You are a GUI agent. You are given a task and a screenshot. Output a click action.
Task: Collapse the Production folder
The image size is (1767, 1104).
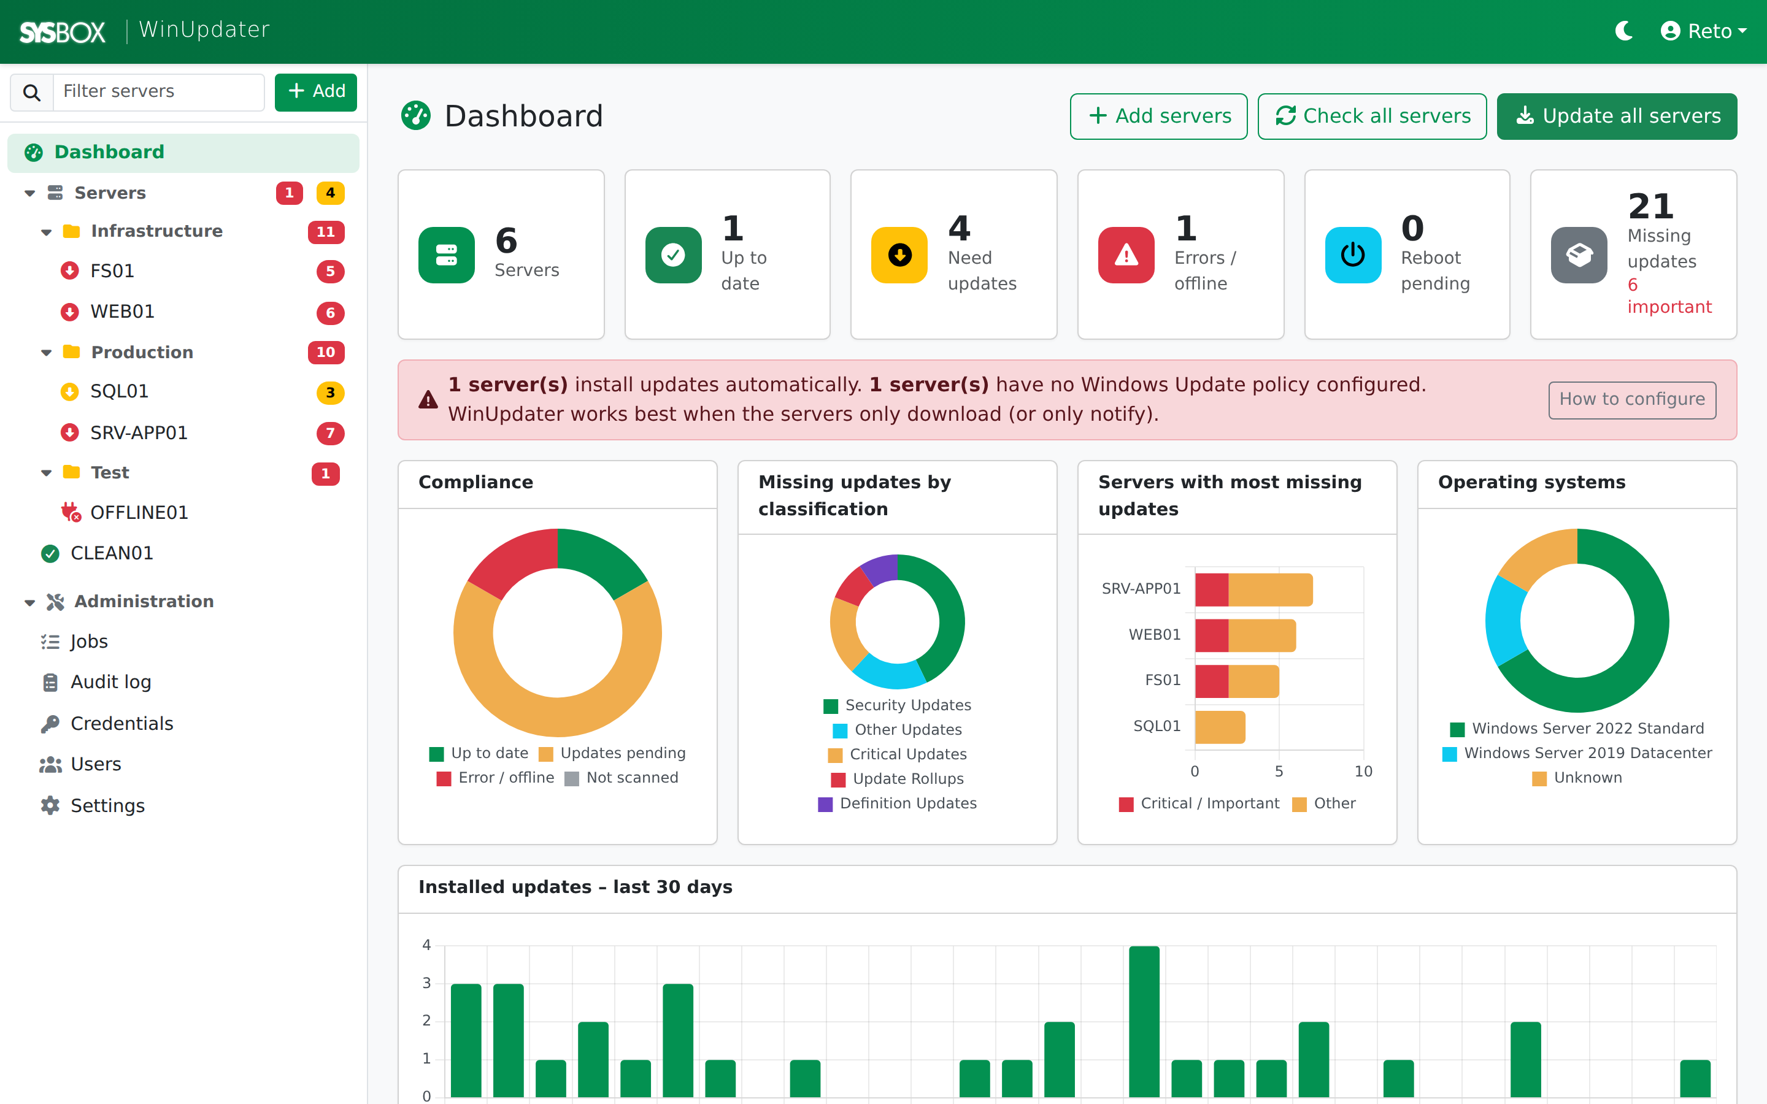pyautogui.click(x=46, y=353)
